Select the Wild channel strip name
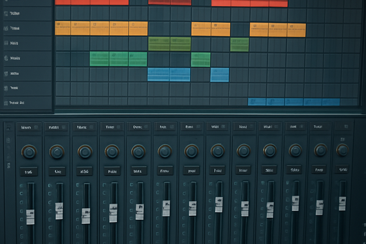Viewport: 366px width, 244px height. click(x=215, y=127)
